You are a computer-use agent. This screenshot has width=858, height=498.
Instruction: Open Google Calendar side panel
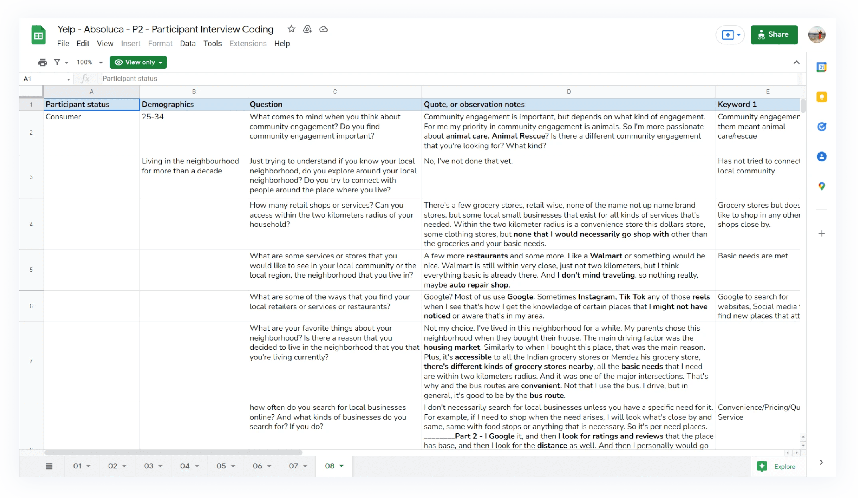click(822, 67)
